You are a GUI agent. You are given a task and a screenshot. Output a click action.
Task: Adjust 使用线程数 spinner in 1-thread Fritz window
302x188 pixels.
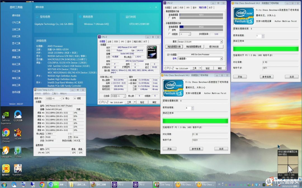[x=263, y=36]
